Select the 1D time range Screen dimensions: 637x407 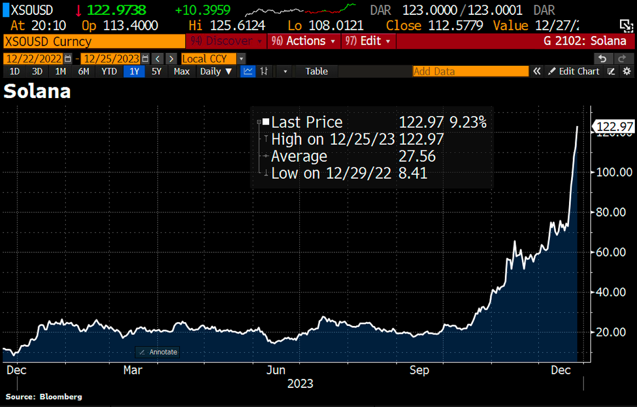(x=15, y=72)
